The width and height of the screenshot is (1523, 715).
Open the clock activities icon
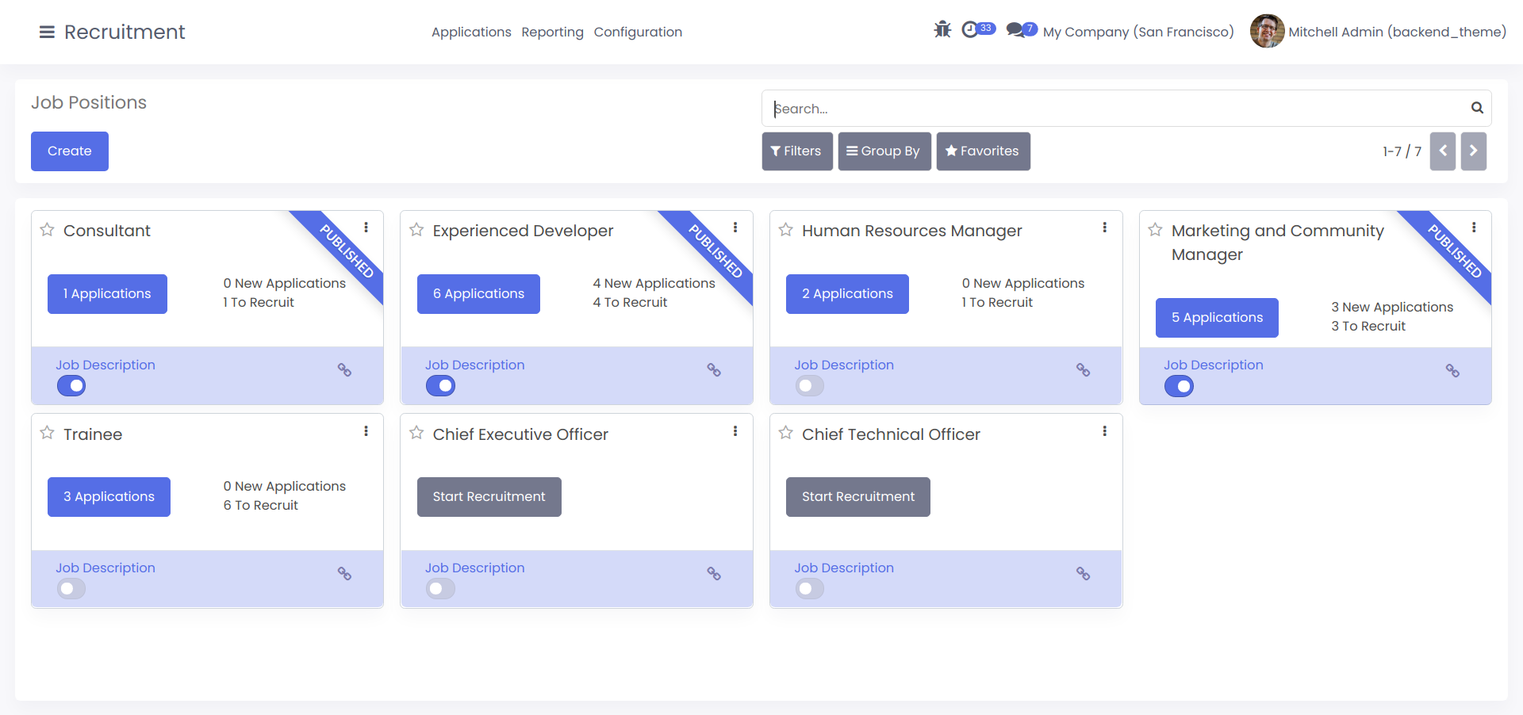click(970, 30)
